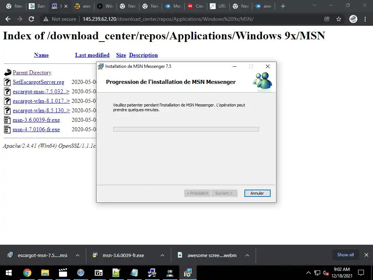Viewport: 373px width, 280px height.
Task: Open the clock and date flyout
Action: [x=342, y=273]
